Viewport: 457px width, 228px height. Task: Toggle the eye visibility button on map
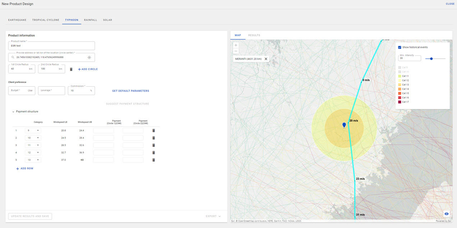pos(447,214)
